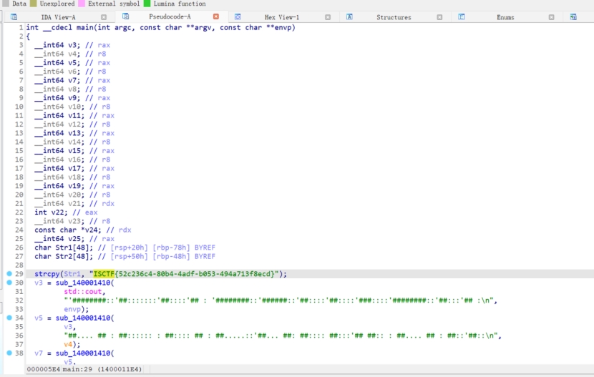Toggle breakpoint dot on line 34
Image resolution: width=594 pixels, height=377 pixels.
9,318
